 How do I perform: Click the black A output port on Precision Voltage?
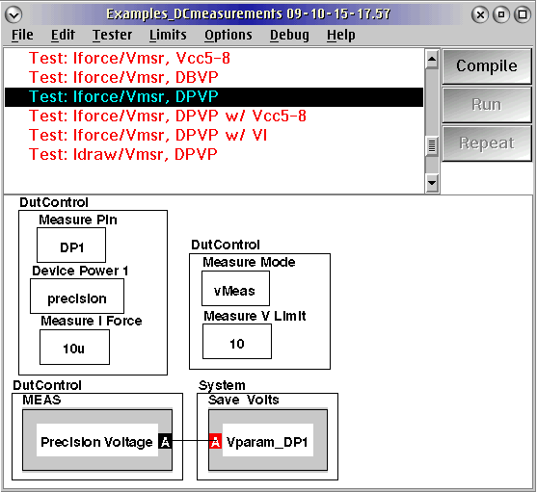tap(165, 441)
